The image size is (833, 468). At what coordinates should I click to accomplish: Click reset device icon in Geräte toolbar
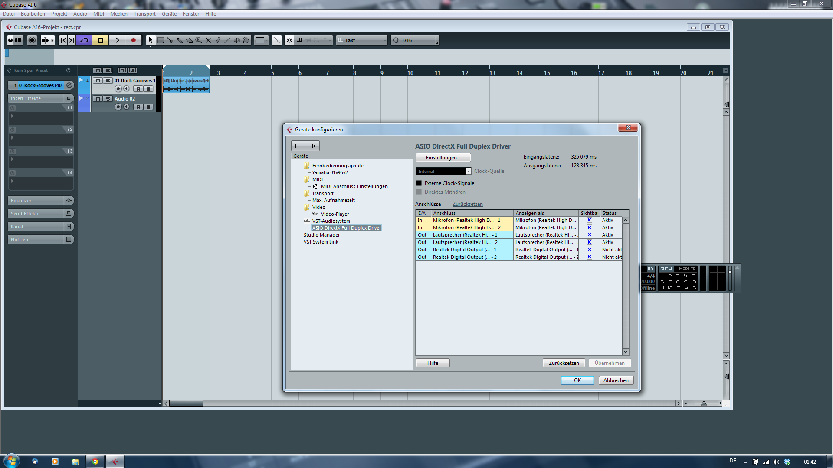(x=314, y=146)
